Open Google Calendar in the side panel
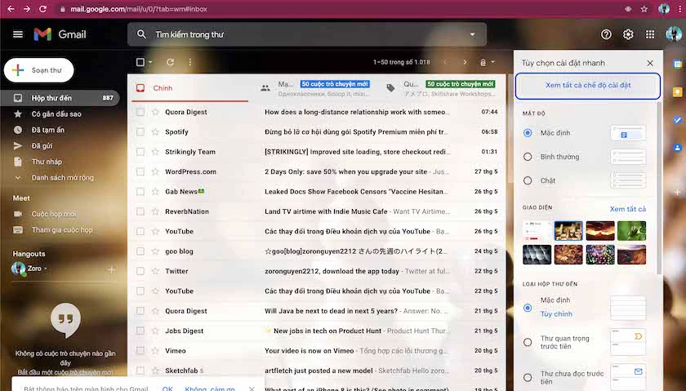This screenshot has width=686, height=391. pyautogui.click(x=677, y=64)
